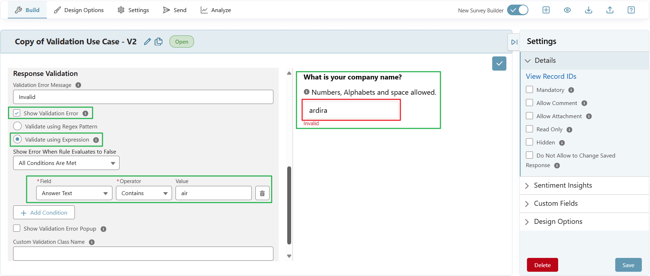The width and height of the screenshot is (650, 276).
Task: Click info icon beside Show Validation Error
Action: point(85,114)
